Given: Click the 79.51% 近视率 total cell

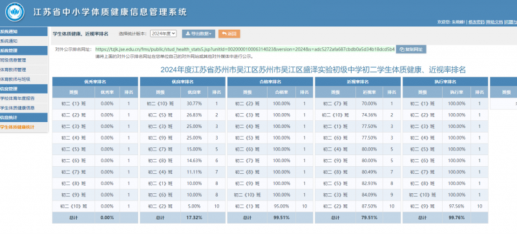Looking at the screenshot, I should (x=369, y=218).
